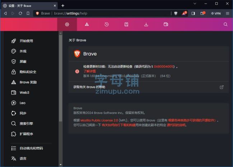Viewport: 233px width, 167px height.
Task: Bookmark this page with the bookmark icon
Action: click(x=28, y=14)
